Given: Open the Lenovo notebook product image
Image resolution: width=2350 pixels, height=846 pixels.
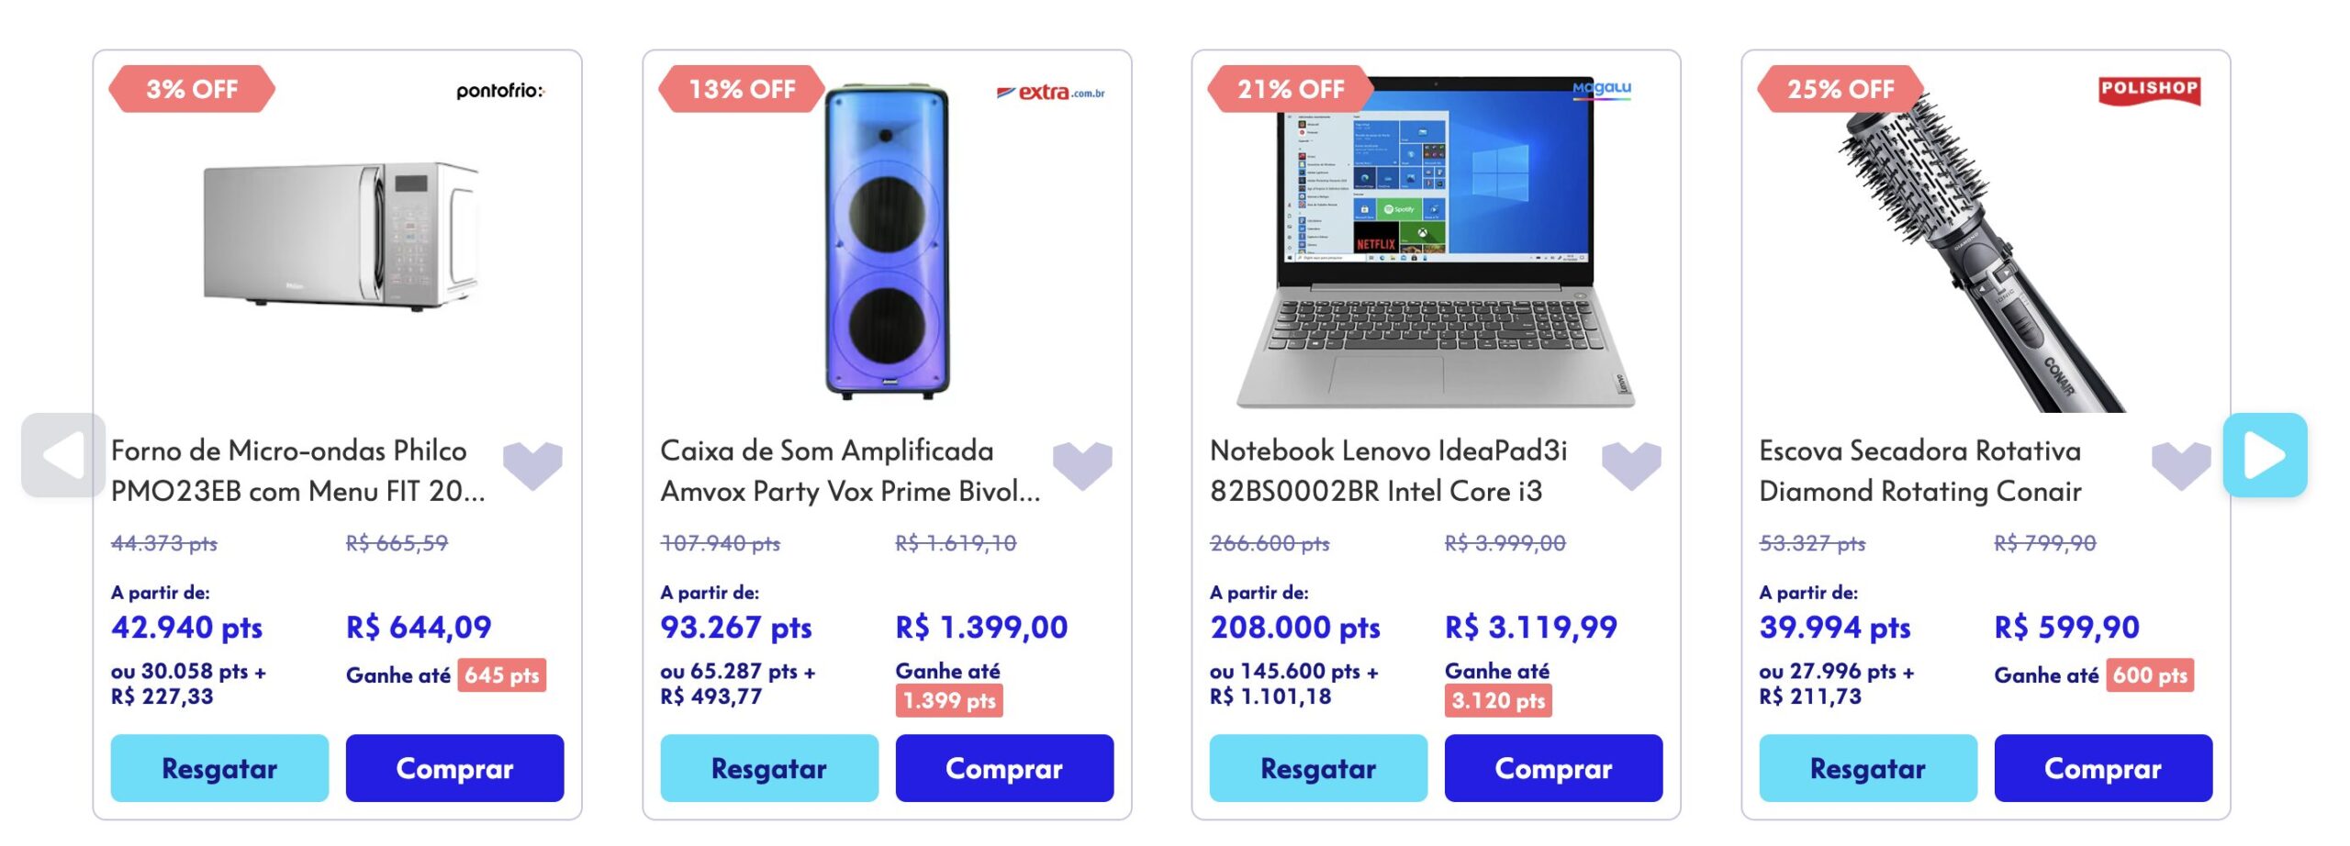Looking at the screenshot, I should point(1436,243).
